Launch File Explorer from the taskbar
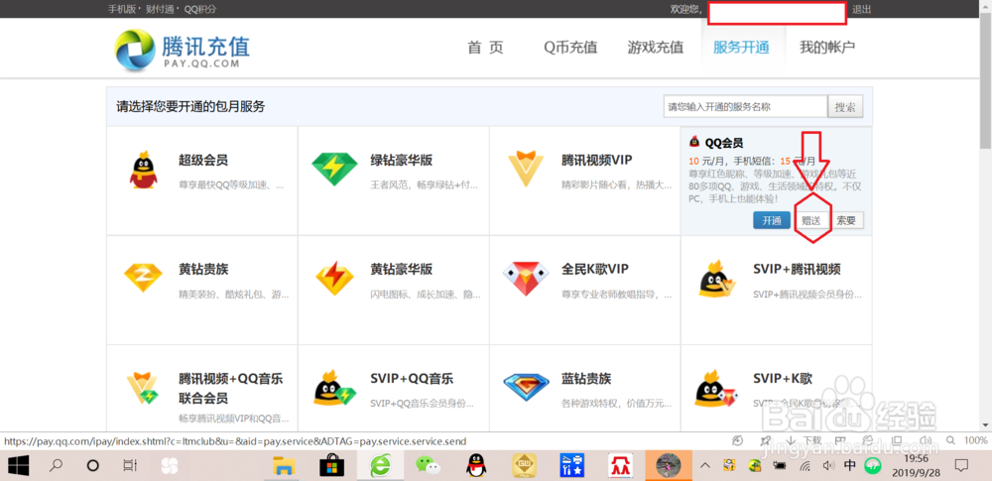 [284, 466]
